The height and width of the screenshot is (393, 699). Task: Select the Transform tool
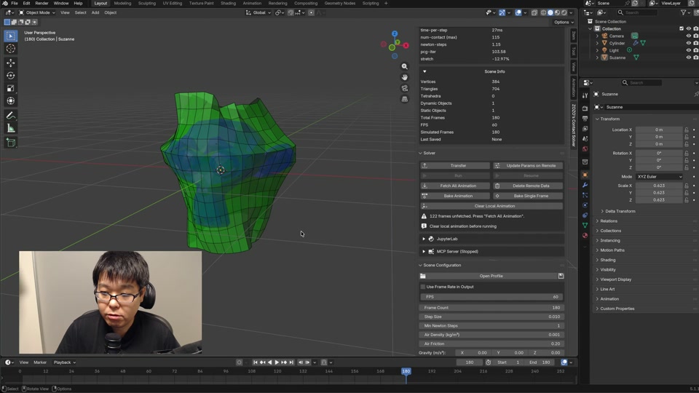pyautogui.click(x=11, y=101)
